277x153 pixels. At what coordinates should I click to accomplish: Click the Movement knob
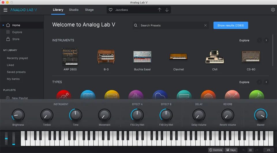click(104, 115)
